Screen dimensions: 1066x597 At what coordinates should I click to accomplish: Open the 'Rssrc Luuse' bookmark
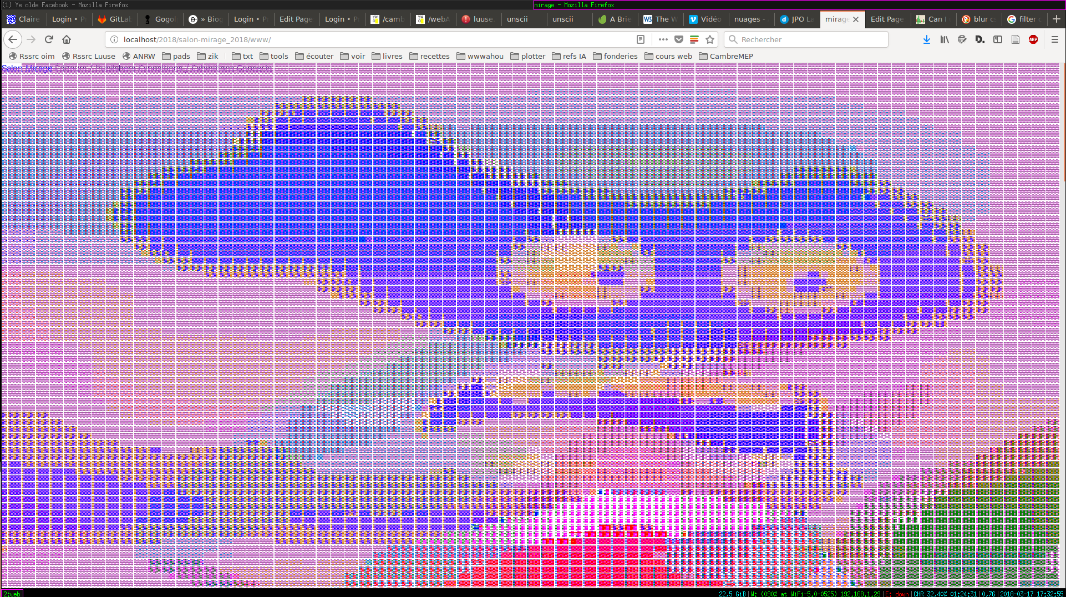(x=89, y=56)
